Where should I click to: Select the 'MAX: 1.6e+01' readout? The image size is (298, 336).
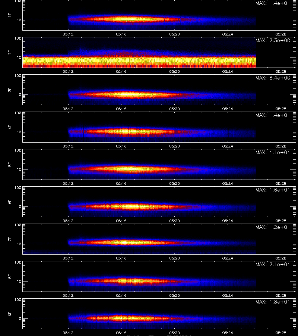click(273, 190)
